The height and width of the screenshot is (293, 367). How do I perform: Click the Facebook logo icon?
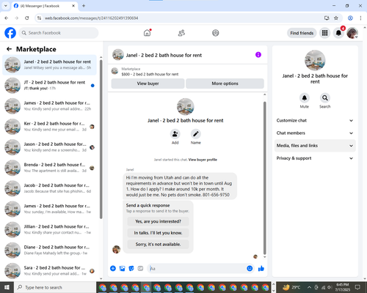tap(10, 33)
